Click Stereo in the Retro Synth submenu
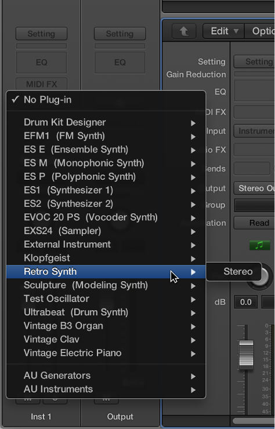 click(x=234, y=271)
